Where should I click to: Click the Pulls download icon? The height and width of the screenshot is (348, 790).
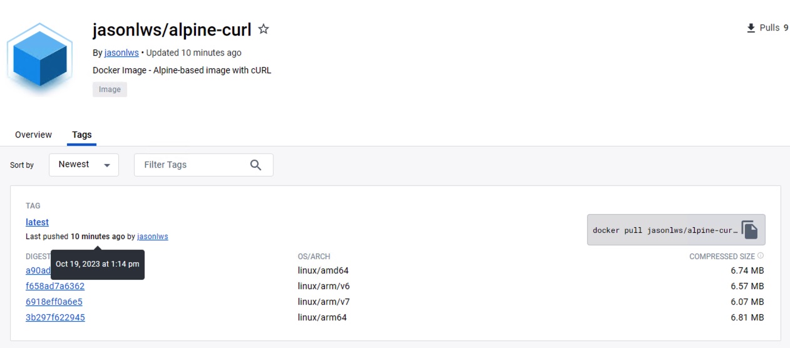pyautogui.click(x=751, y=28)
